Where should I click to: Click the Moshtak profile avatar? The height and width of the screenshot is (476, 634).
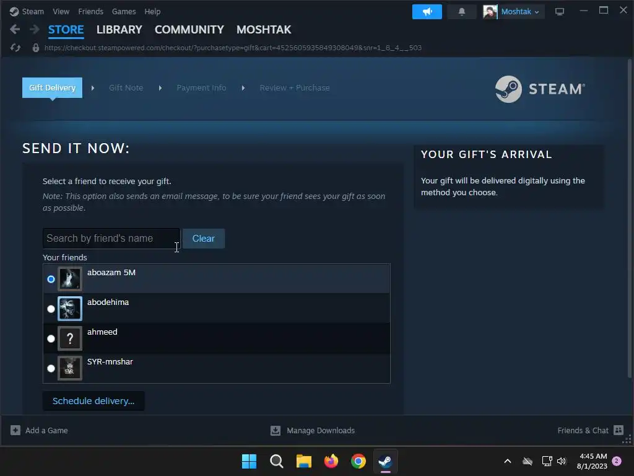[x=490, y=12]
